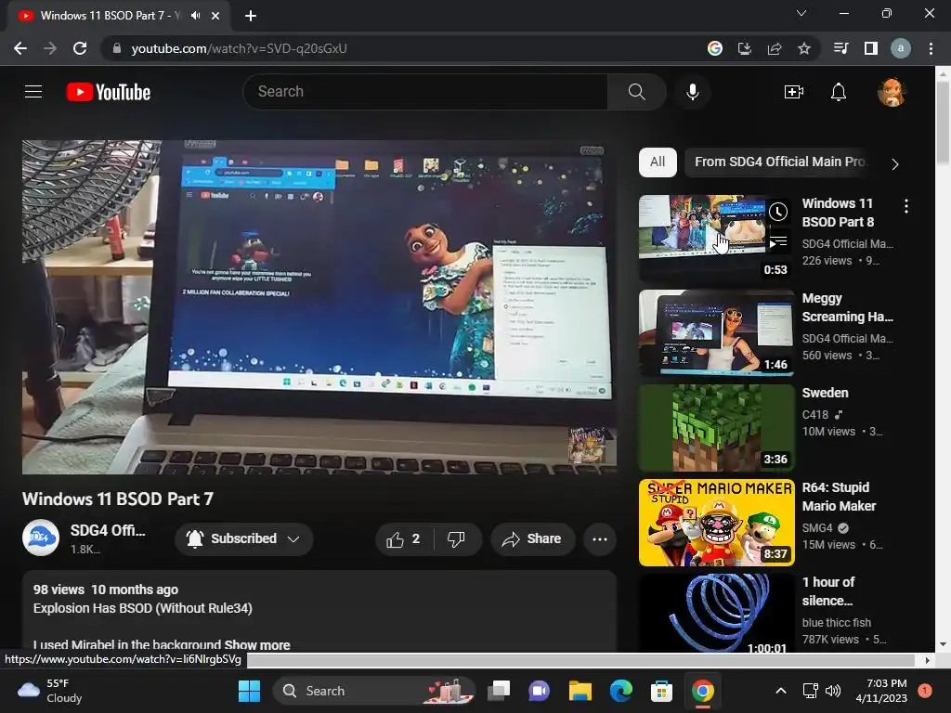Dislike the video with thumbs down
951x713 pixels.
coord(456,539)
